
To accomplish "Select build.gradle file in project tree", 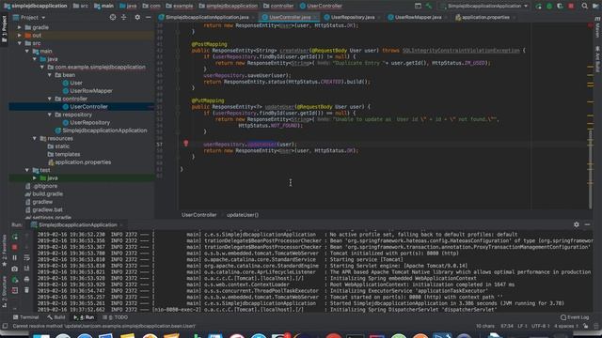I will 44,194.
